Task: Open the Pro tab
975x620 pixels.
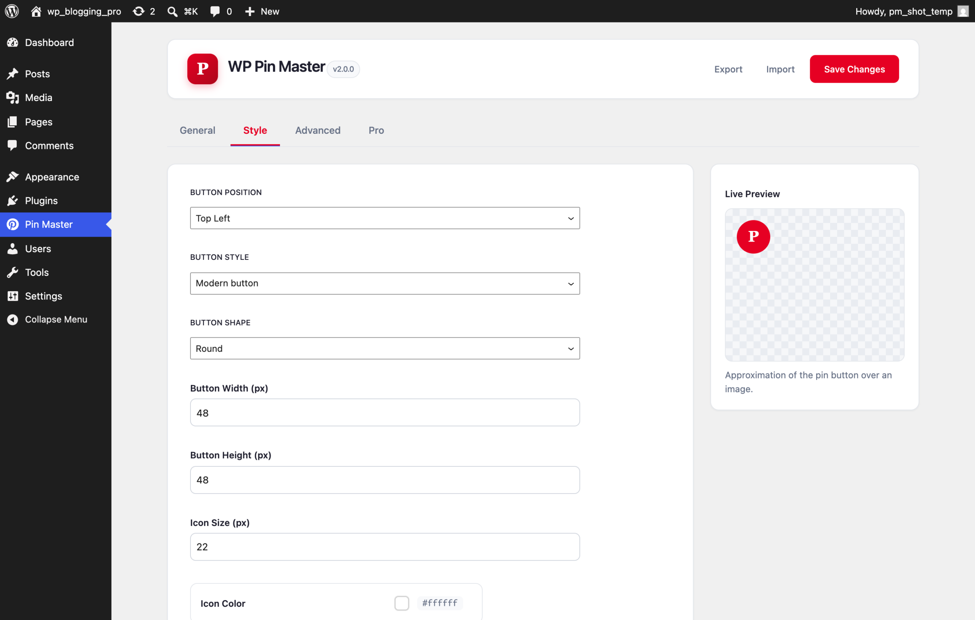Action: coord(376,130)
